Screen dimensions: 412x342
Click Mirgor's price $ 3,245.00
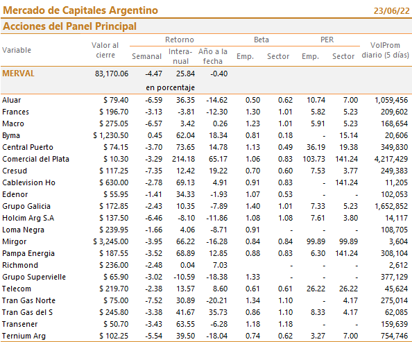110,241
